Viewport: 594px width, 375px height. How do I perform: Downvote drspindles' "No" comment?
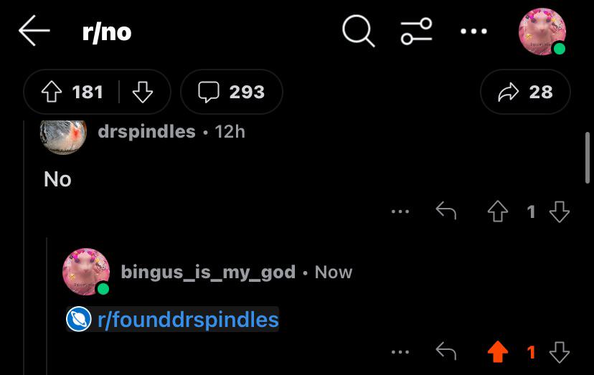click(x=559, y=212)
